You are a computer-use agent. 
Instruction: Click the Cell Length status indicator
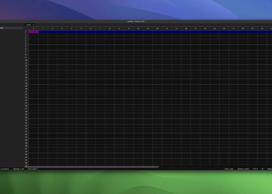[33, 169]
